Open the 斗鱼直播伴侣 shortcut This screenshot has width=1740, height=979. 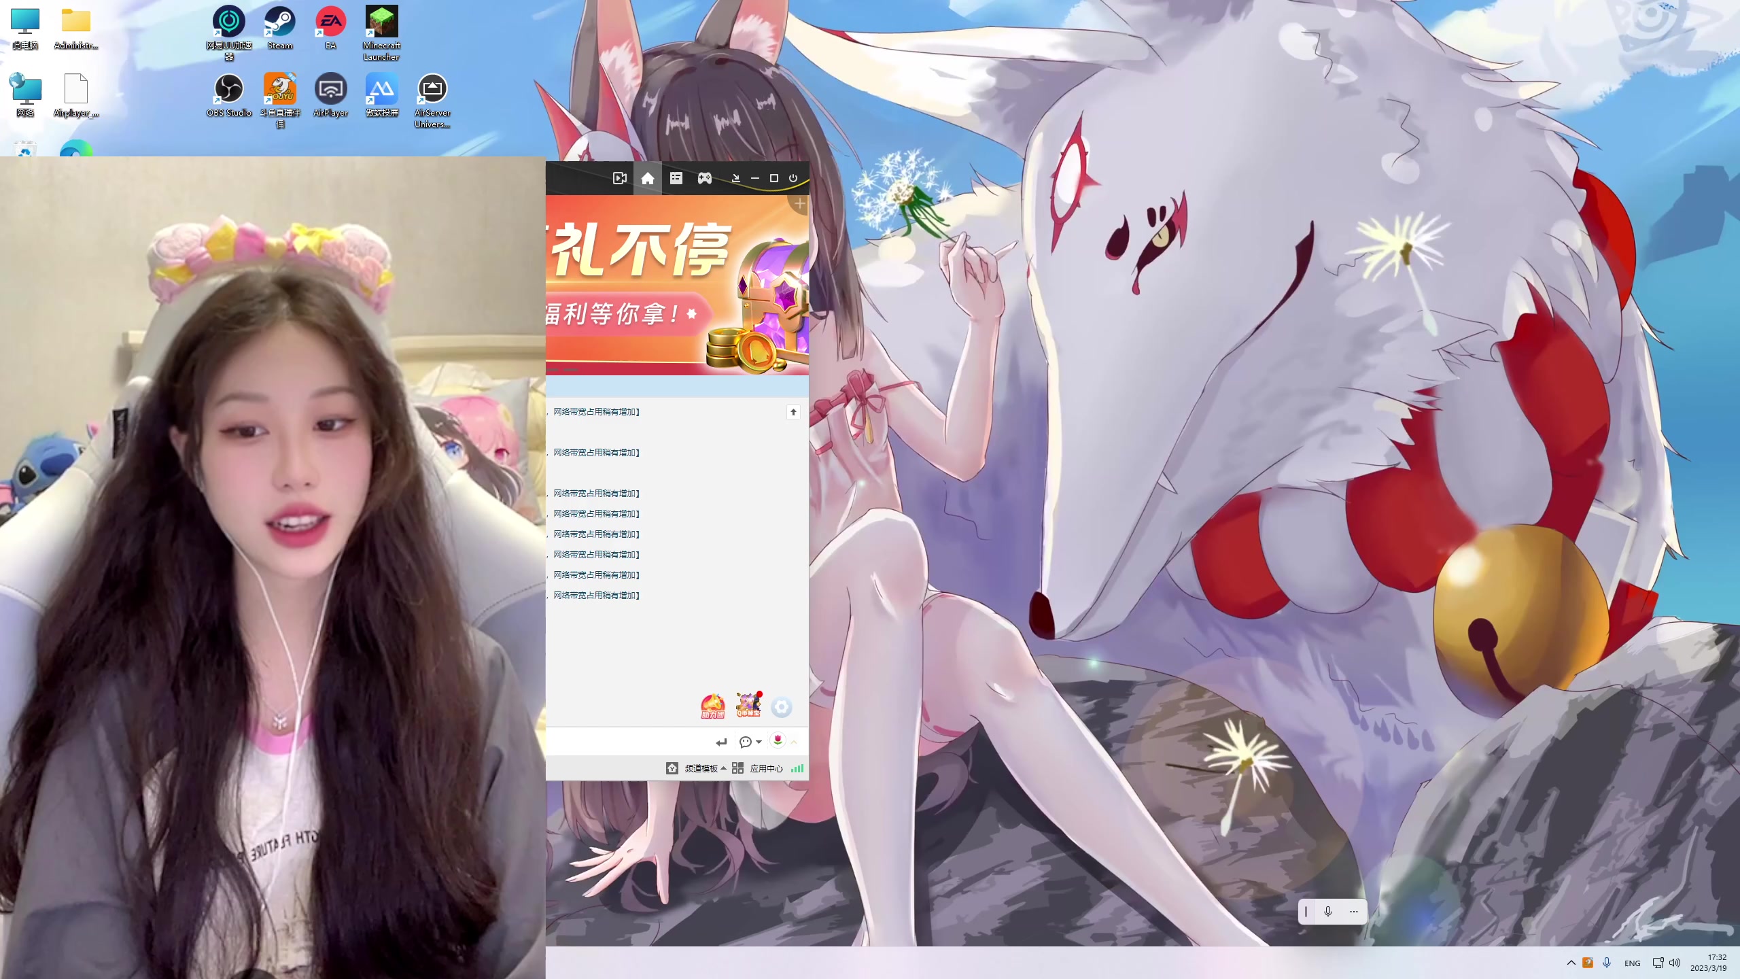click(x=280, y=100)
